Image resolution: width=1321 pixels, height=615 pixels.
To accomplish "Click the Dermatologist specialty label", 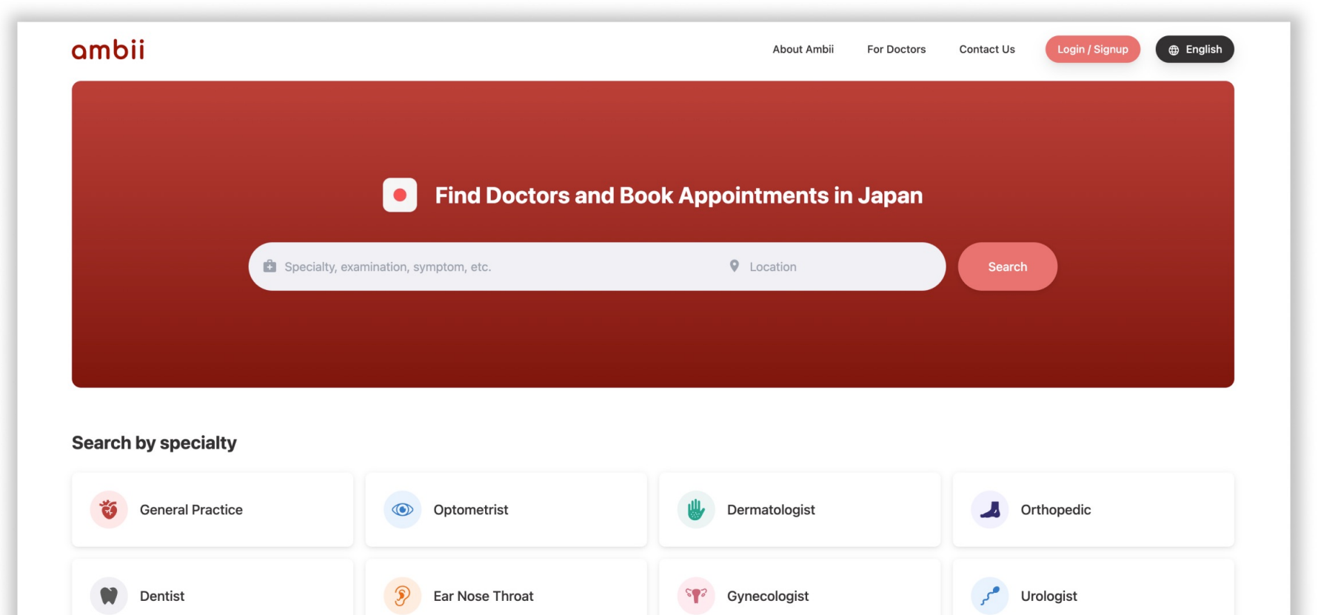I will (771, 510).
